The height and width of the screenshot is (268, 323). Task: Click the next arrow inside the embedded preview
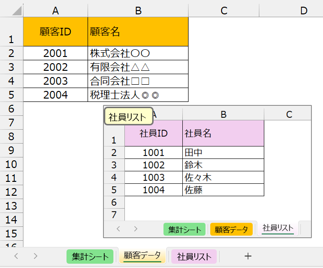[x=136, y=229]
